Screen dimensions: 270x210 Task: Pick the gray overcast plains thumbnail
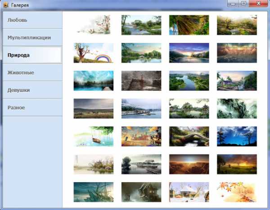(94, 108)
